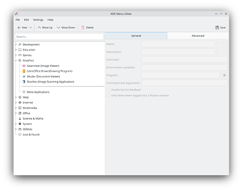This screenshot has height=191, width=242.
Task: Click into the Search field
Action: (x=59, y=37)
